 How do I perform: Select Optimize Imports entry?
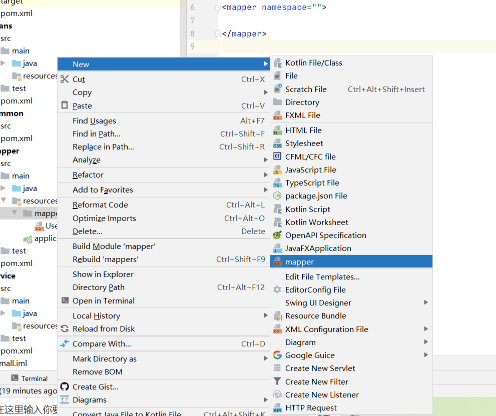click(164, 218)
